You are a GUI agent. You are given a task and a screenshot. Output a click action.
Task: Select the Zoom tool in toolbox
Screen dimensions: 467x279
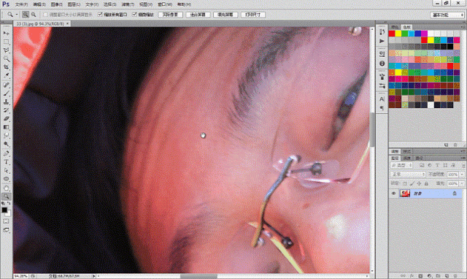click(7, 196)
